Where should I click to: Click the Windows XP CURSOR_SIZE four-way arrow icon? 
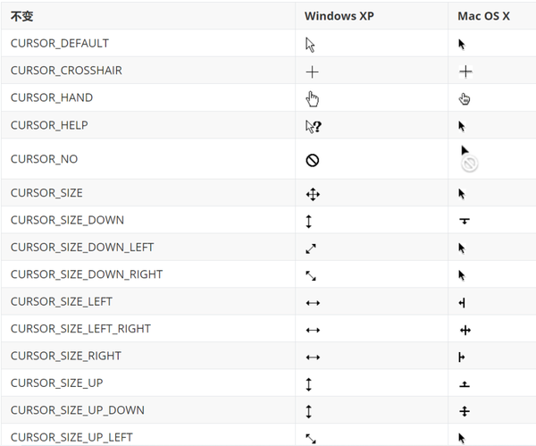tap(313, 194)
